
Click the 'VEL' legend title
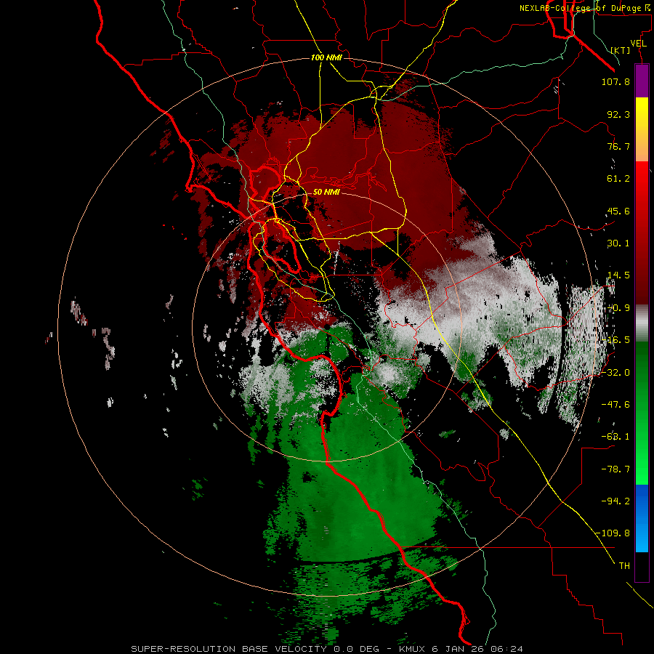click(x=638, y=44)
